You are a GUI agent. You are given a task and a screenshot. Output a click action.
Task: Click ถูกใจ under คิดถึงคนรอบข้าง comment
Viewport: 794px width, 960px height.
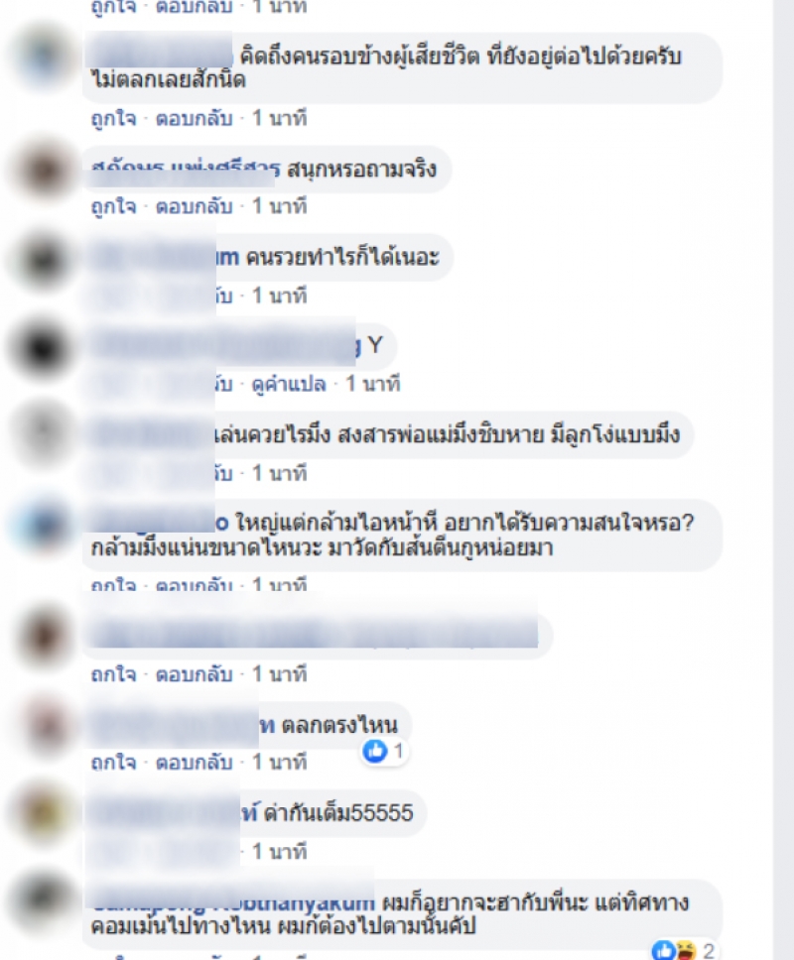pos(113,118)
